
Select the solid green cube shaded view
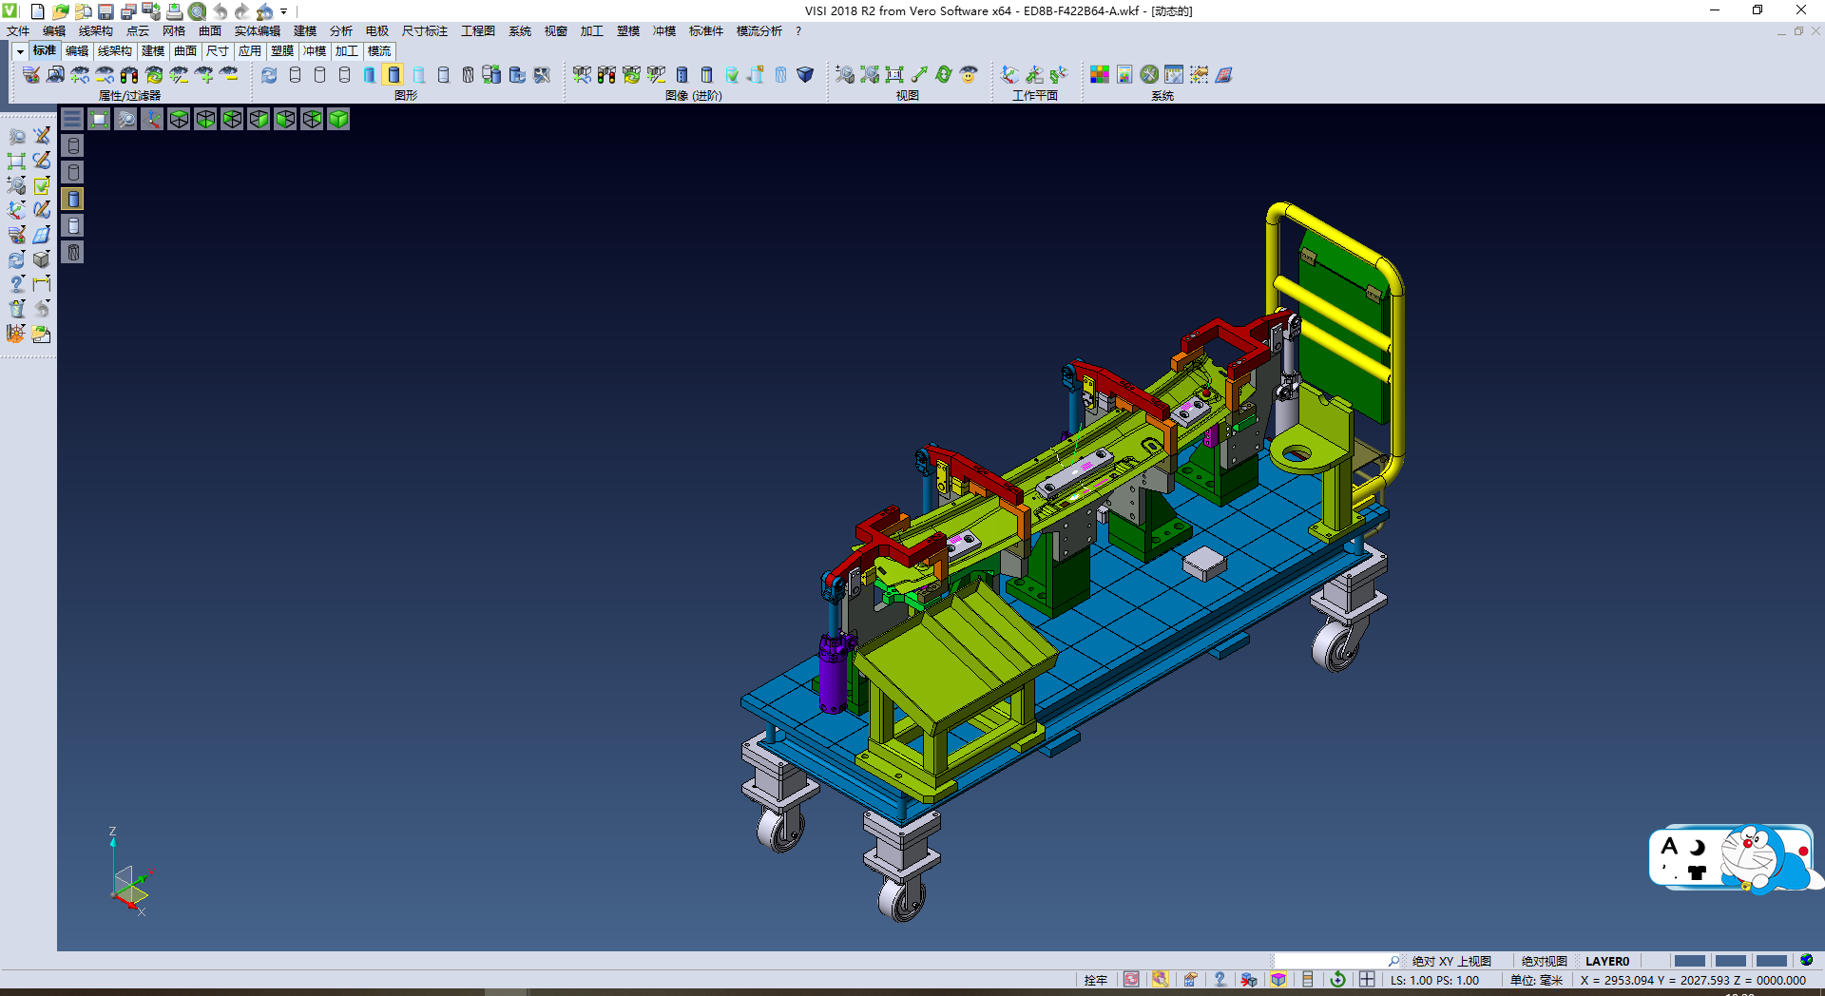coord(338,119)
